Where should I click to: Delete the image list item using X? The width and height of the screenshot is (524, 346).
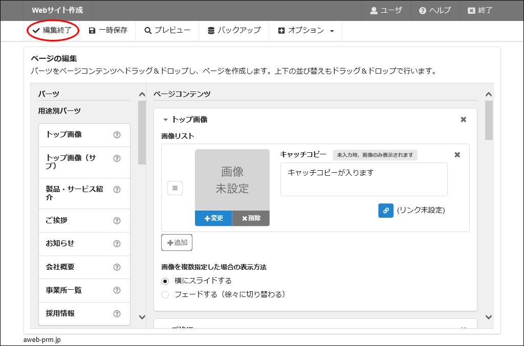tap(457, 155)
